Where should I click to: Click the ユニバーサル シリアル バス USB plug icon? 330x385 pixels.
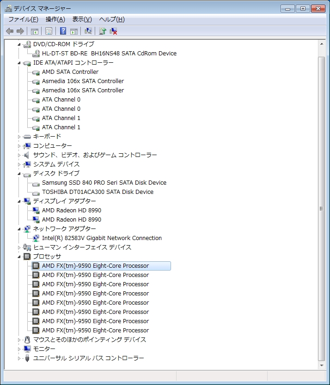[x=27, y=358]
